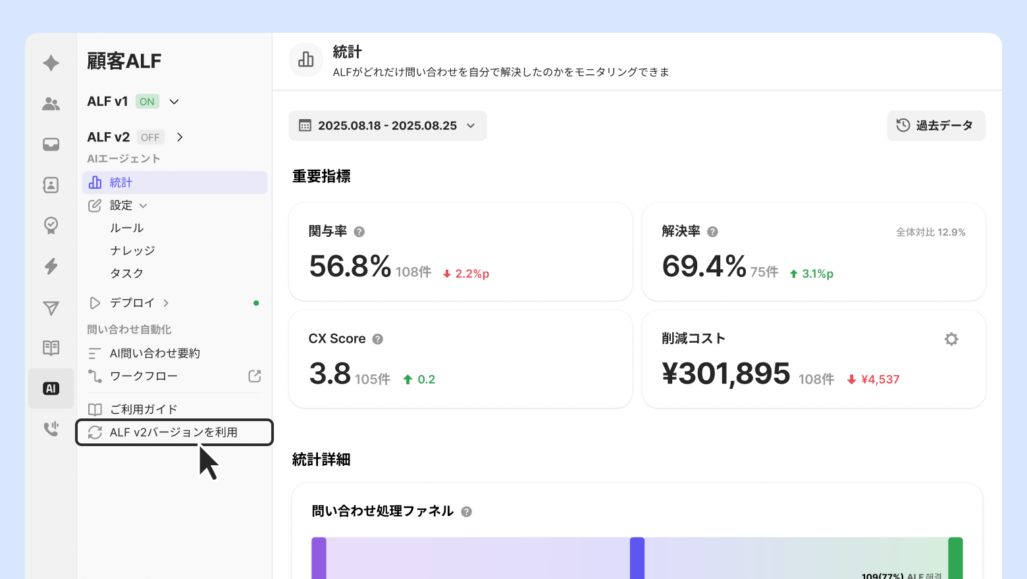
Task: Open ワークフロー external link
Action: click(x=254, y=376)
